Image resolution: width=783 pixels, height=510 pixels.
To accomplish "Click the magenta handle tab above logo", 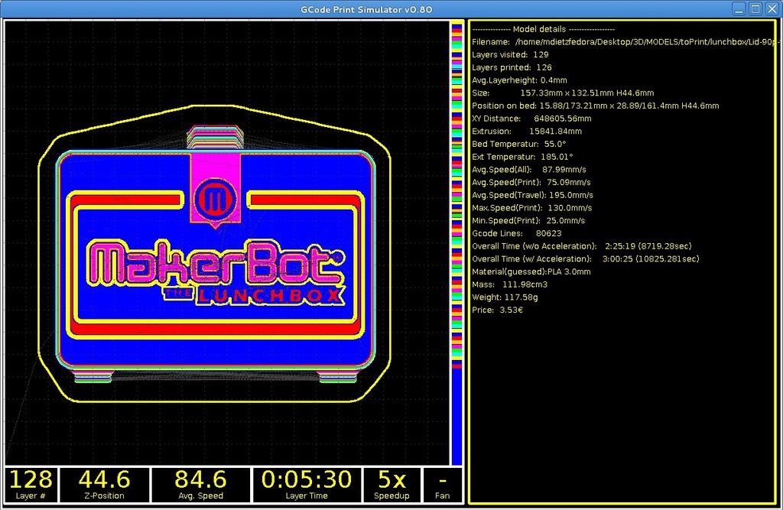I will coord(216,165).
